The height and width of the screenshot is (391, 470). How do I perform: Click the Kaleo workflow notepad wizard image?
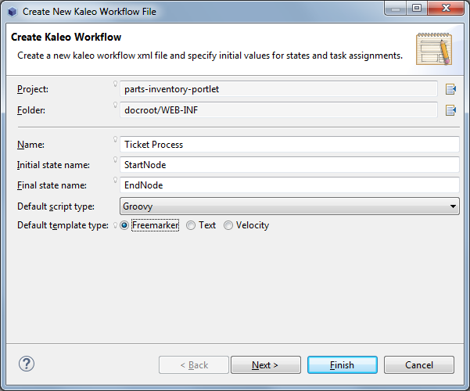click(434, 48)
